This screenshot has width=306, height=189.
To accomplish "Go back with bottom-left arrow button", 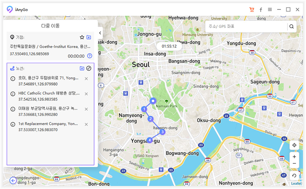I will click(13, 180).
